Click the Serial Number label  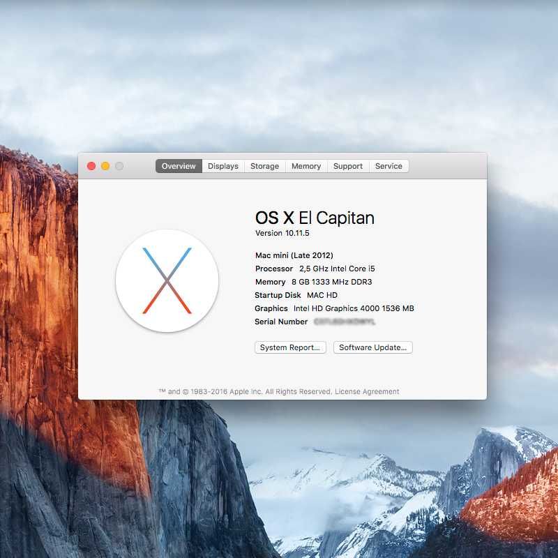(x=281, y=322)
